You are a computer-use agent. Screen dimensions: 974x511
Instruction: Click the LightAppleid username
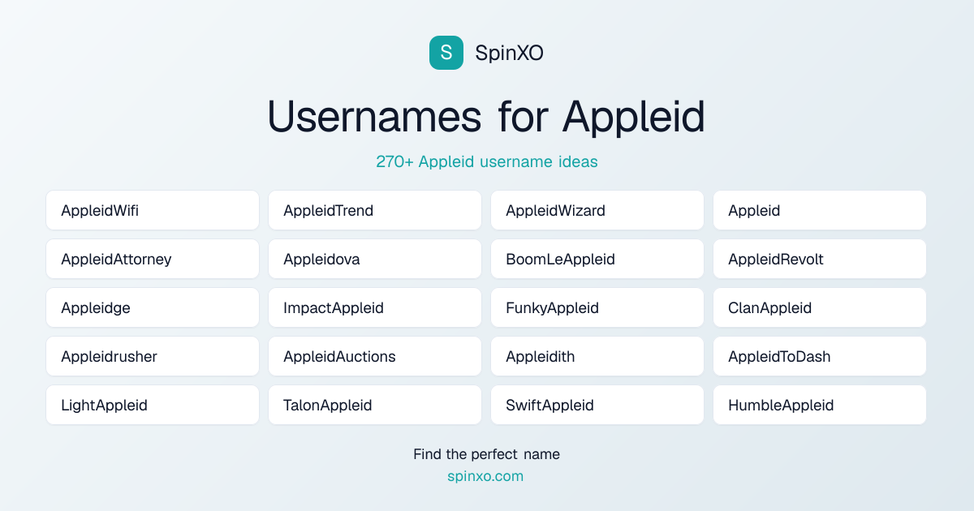pyautogui.click(x=153, y=406)
